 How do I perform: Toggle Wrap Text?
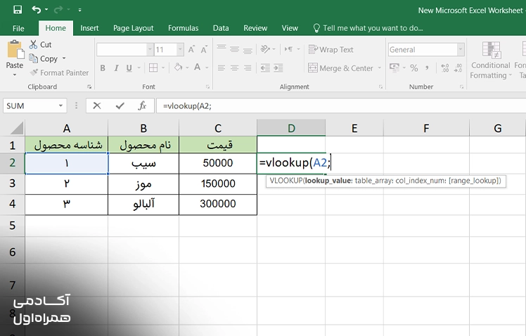click(331, 50)
